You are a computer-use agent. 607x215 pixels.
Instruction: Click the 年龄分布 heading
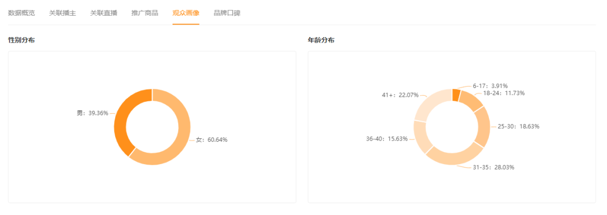coord(321,40)
